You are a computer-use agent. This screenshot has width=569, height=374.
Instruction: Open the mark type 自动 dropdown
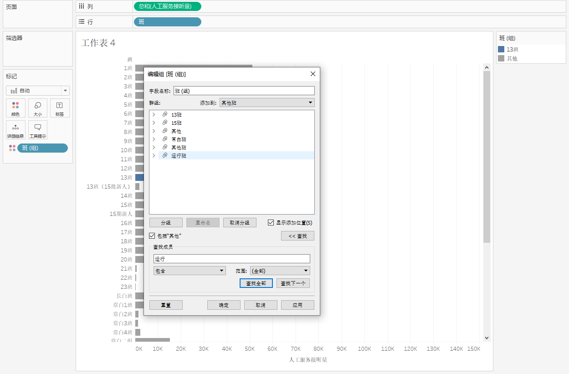(38, 91)
